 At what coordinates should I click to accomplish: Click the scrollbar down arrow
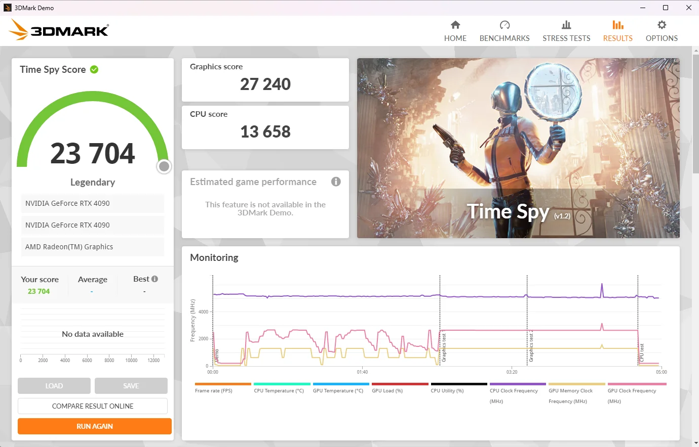tap(695, 443)
